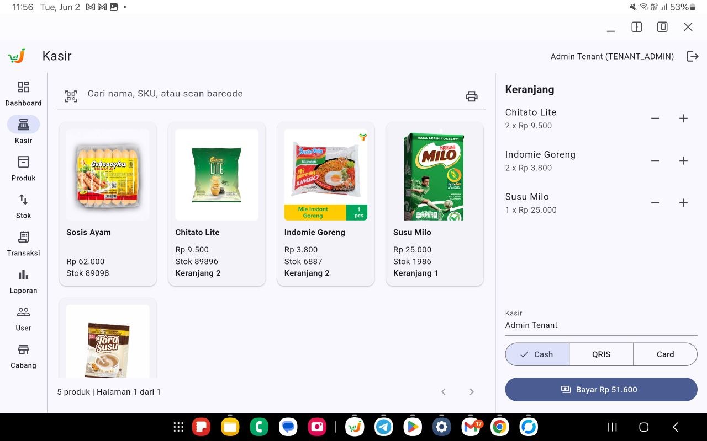The image size is (707, 441).
Task: Launch Chrome from the taskbar
Action: click(x=499, y=427)
